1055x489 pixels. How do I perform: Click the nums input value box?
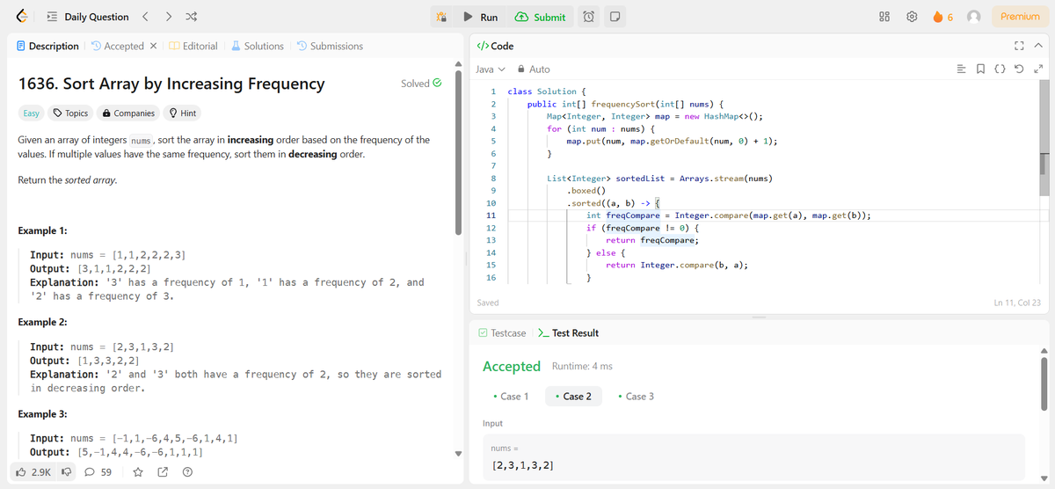coord(753,456)
